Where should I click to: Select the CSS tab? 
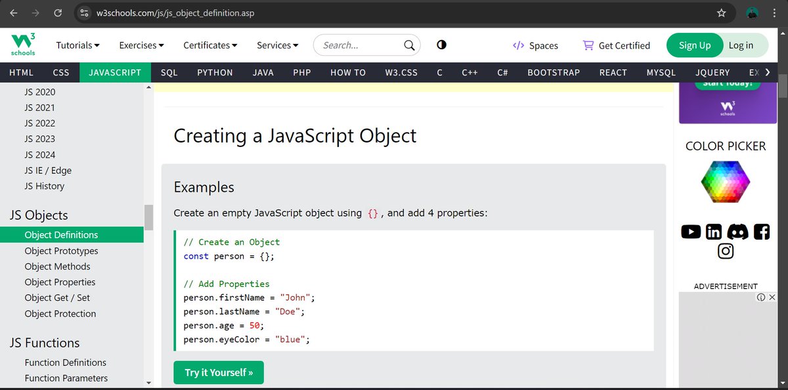pos(61,72)
